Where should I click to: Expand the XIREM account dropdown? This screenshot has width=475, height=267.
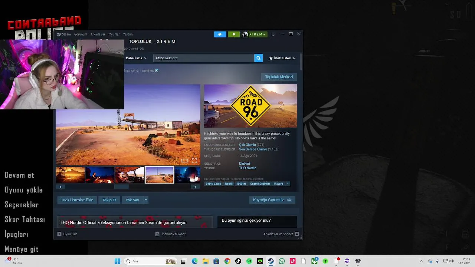(x=264, y=34)
